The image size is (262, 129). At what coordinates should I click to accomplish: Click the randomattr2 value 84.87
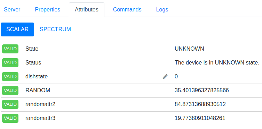point(200,104)
